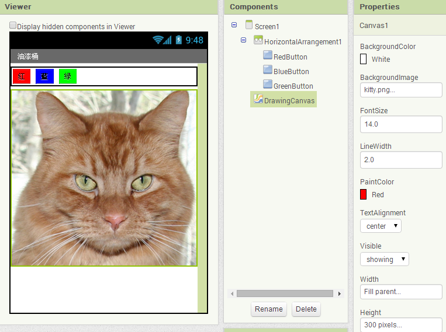Click the BackgroundImage field showing kitty.png
Viewport: 446px width, 332px height.
coord(400,90)
